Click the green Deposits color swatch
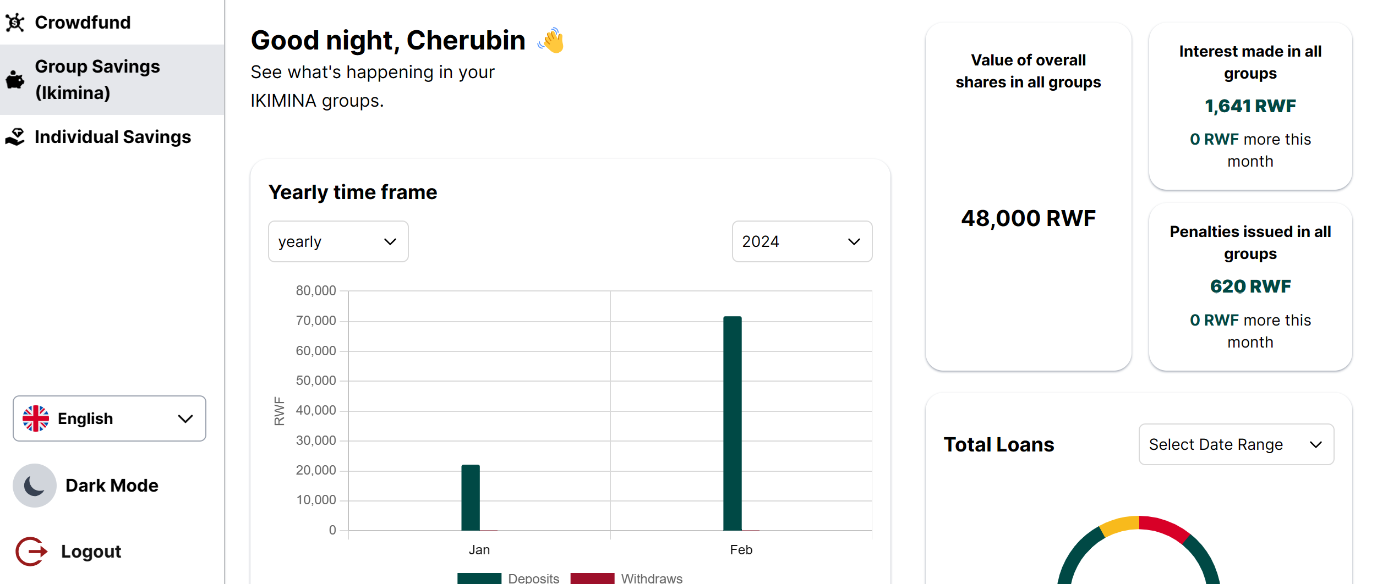 479,578
